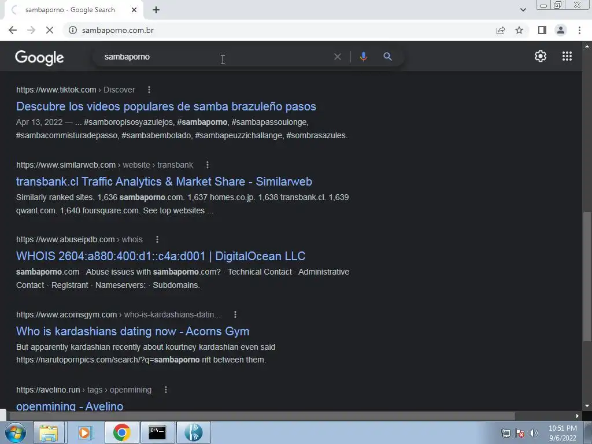Open more options for acornsgym.com result
This screenshot has height=444, width=592.
[235, 314]
